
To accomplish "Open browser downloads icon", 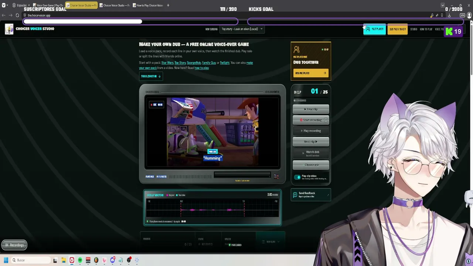I will click(449, 16).
